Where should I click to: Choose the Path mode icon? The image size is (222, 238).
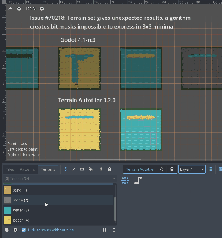pos(138,181)
